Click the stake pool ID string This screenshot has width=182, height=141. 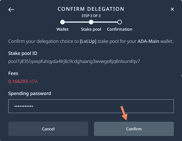pos(74,61)
